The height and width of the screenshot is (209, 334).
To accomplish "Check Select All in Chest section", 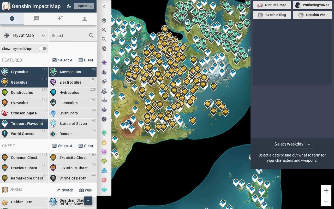I will click(63, 146).
